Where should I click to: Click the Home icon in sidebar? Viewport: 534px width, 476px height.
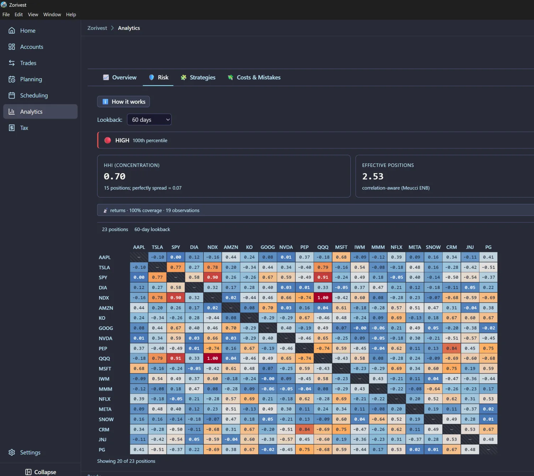point(12,31)
